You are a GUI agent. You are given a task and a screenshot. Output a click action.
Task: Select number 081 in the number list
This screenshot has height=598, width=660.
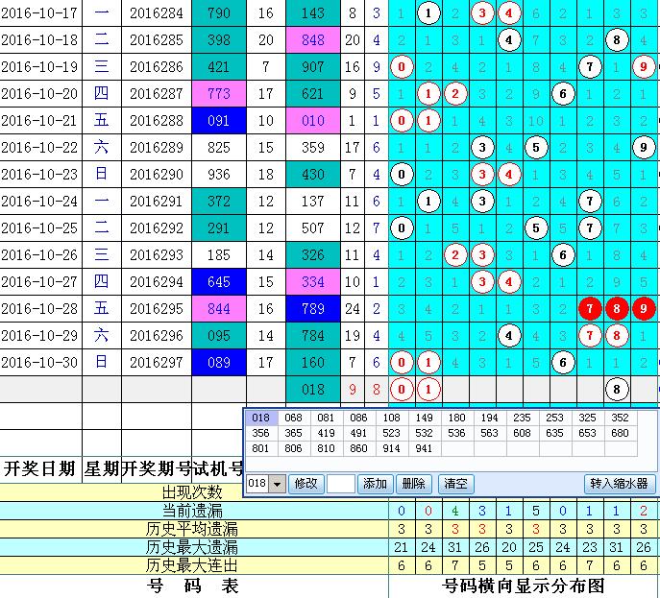[326, 418]
